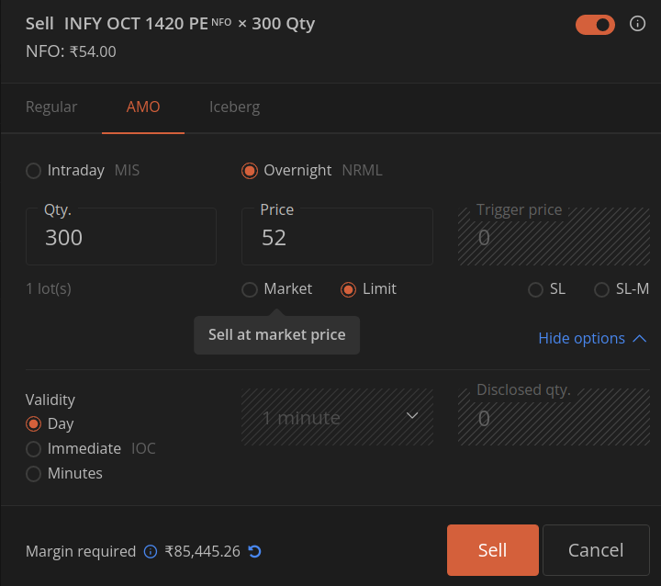Switch to the Iceberg tab

(x=234, y=107)
